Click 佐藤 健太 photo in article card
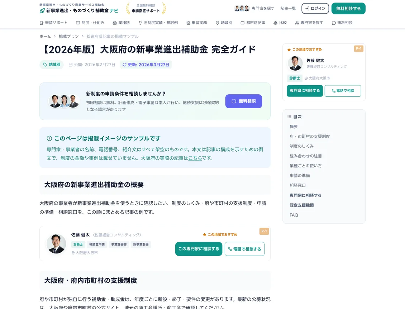Image resolution: width=405 pixels, height=309 pixels. 56,244
